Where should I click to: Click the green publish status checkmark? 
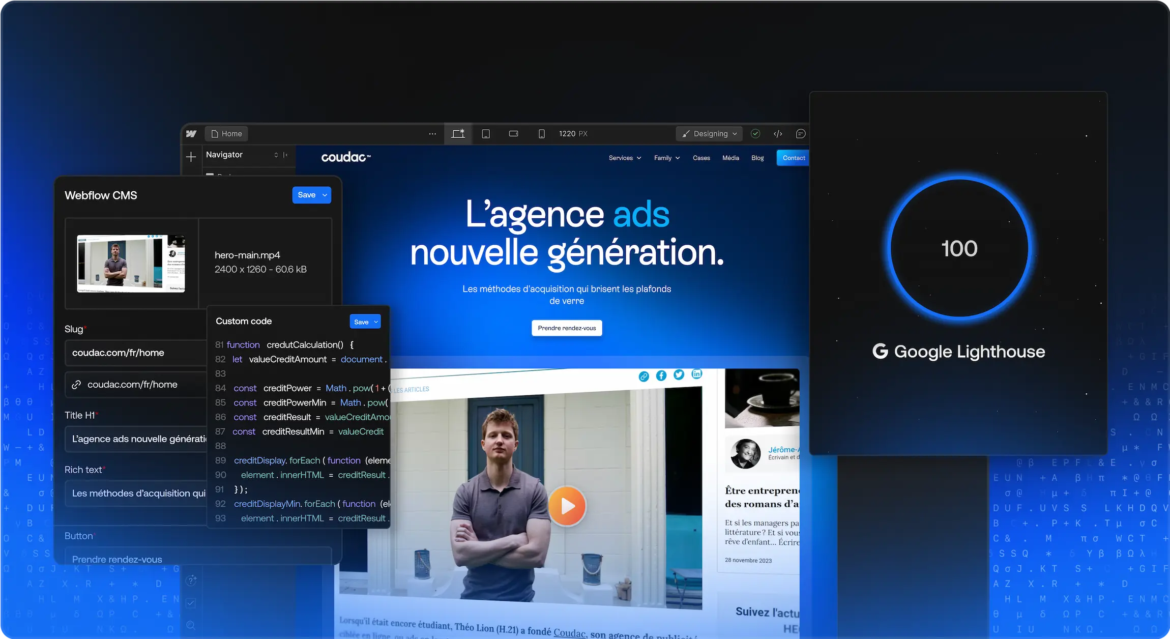(755, 134)
